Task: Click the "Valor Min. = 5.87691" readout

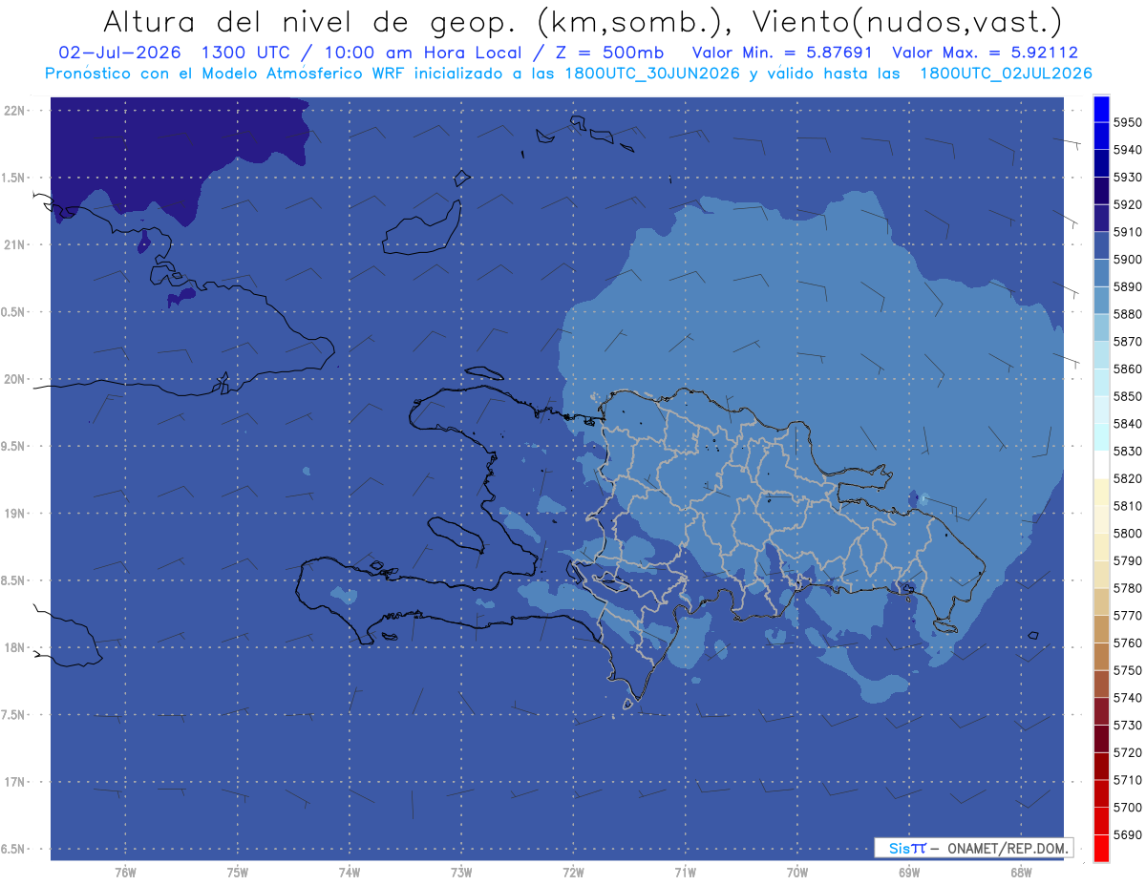Action: (x=781, y=53)
